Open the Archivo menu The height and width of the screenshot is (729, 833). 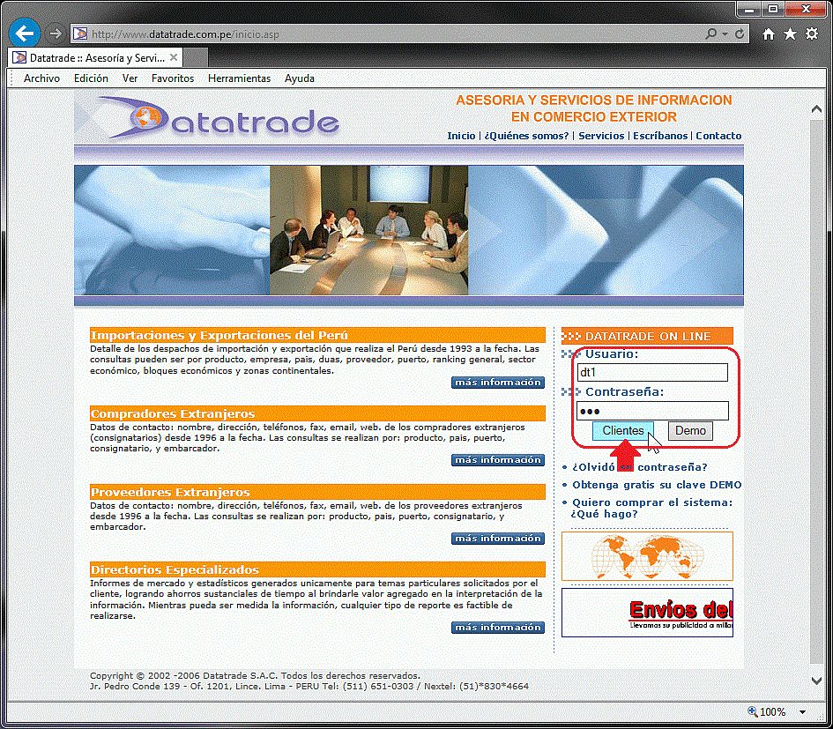(x=41, y=78)
